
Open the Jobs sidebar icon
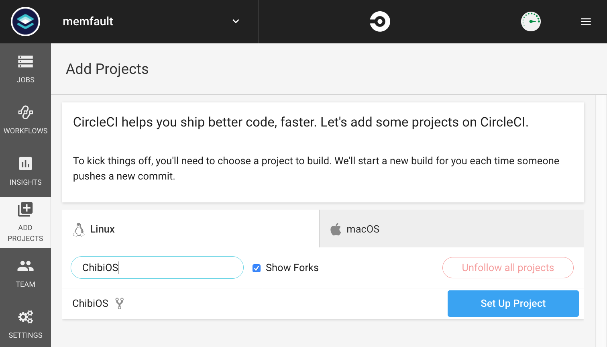pyautogui.click(x=25, y=62)
